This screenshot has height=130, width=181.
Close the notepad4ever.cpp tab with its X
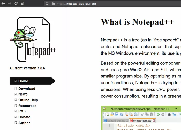pos(154,120)
